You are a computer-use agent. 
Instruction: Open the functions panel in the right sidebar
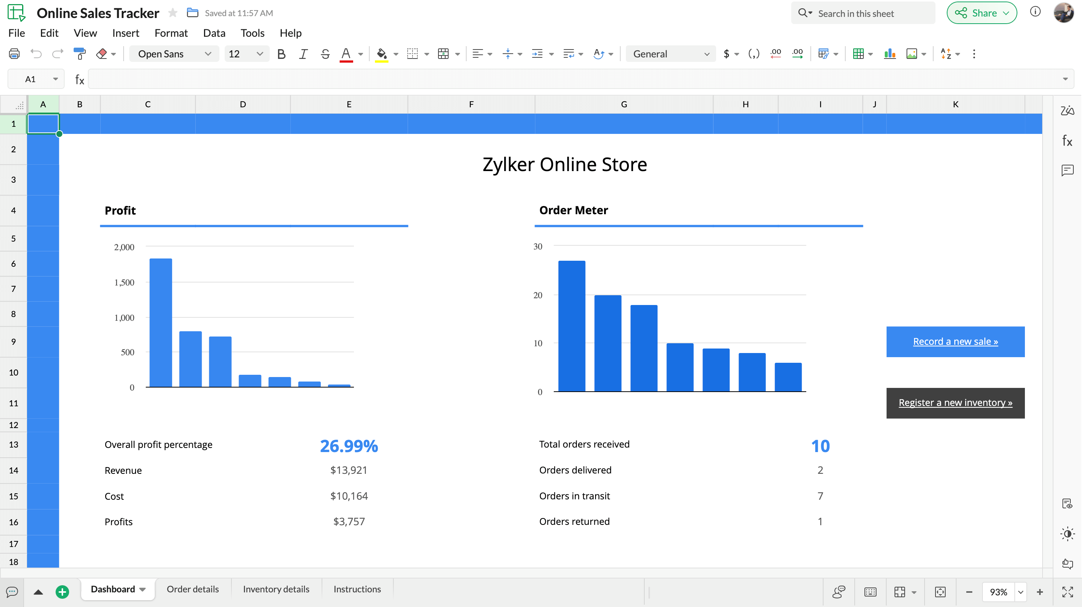1067,141
